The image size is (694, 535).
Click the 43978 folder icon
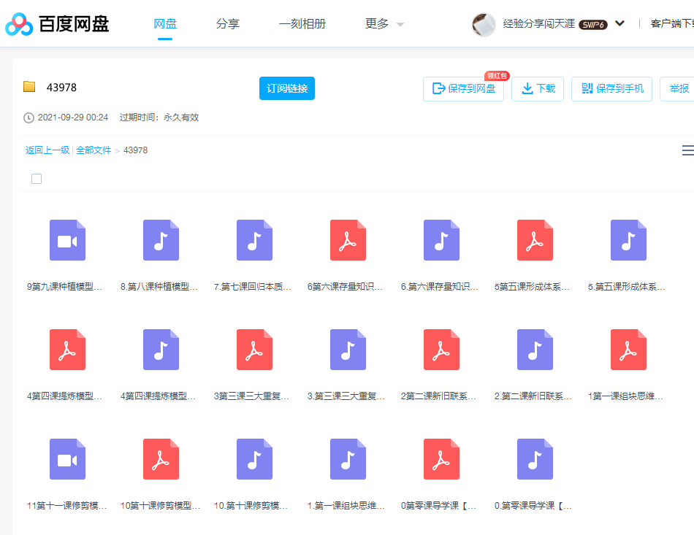point(29,87)
